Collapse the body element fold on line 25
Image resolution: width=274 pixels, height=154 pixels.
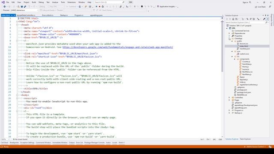(x=17, y=95)
